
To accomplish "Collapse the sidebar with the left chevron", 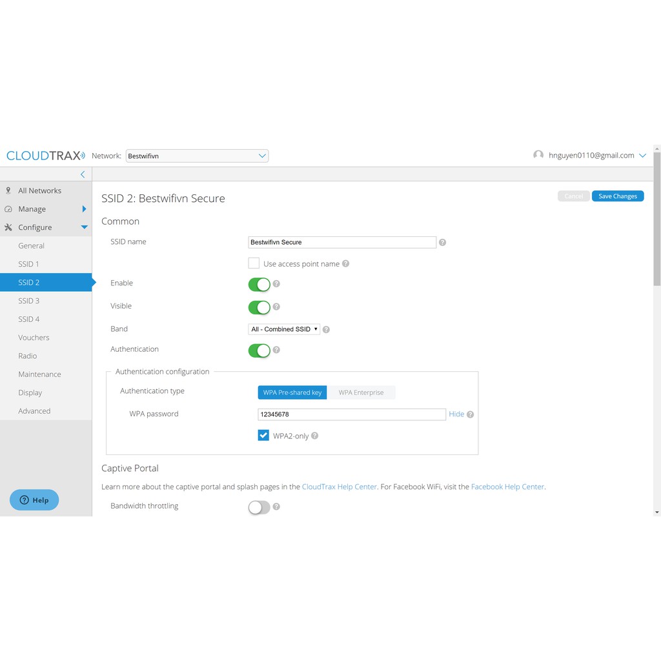I will (x=83, y=174).
